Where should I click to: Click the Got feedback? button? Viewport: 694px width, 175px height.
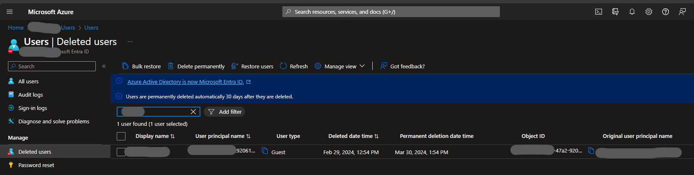402,66
